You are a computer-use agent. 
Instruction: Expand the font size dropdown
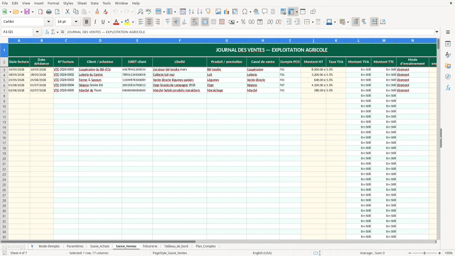76,22
